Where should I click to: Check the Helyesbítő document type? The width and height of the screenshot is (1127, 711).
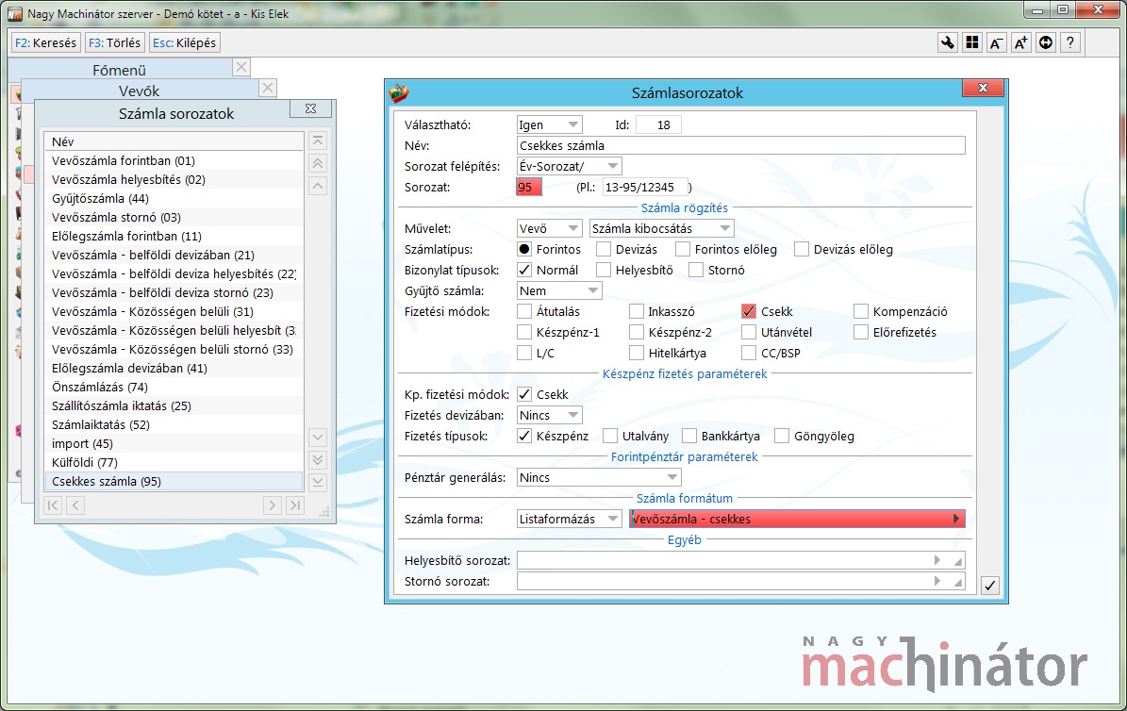tap(604, 271)
